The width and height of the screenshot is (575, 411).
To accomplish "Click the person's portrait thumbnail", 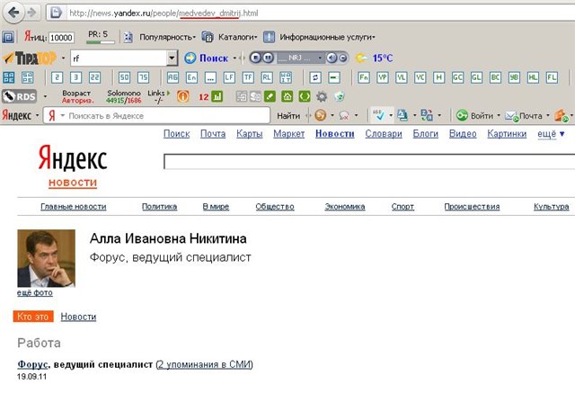I will (x=46, y=258).
